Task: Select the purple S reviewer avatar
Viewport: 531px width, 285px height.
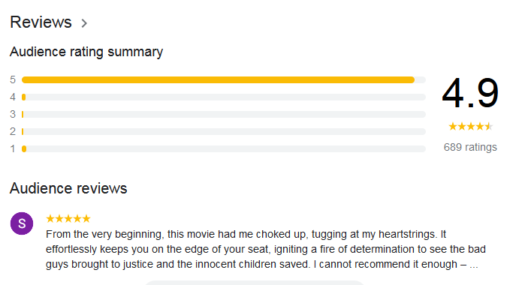Action: 22,223
